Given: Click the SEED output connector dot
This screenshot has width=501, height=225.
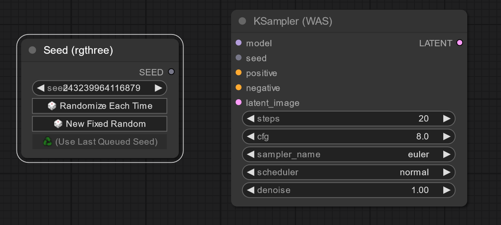Looking at the screenshot, I should [x=171, y=72].
